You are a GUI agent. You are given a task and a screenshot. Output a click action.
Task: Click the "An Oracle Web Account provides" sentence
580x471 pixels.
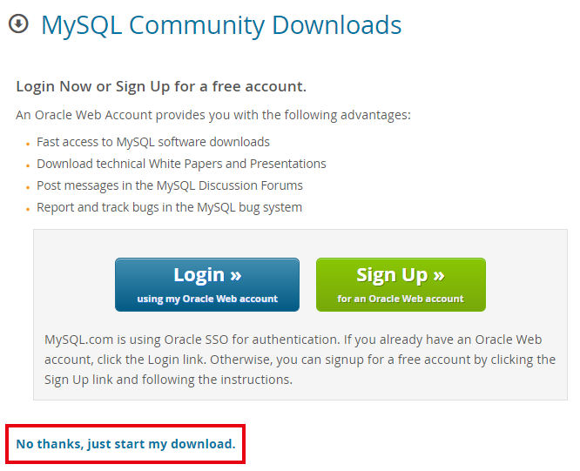(213, 115)
